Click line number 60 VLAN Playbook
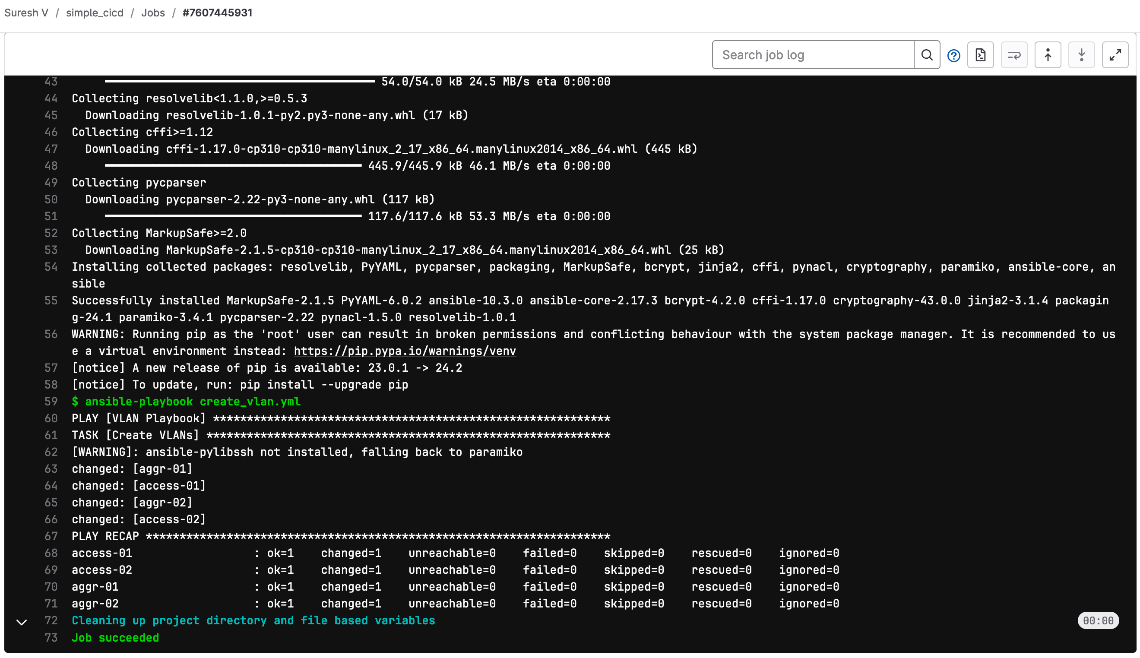Viewport: 1140px width, 658px height. point(51,418)
